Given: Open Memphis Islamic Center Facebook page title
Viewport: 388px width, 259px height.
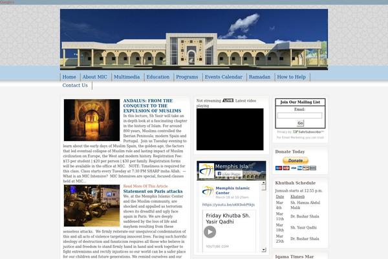Looking at the screenshot, I should (x=234, y=166).
